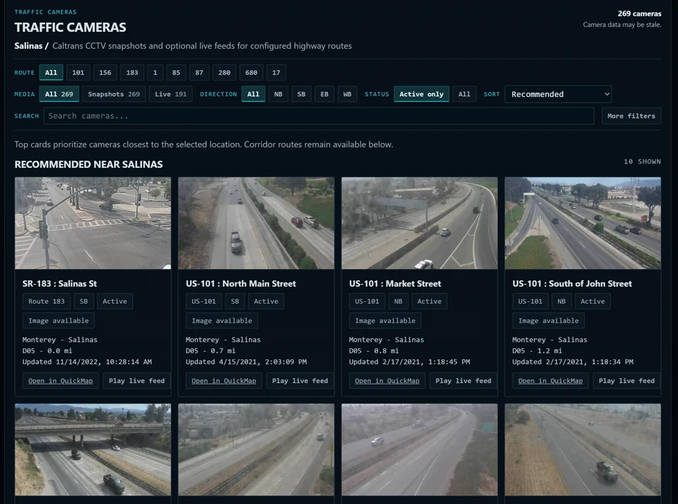Image resolution: width=678 pixels, height=504 pixels.
Task: Click Image available tag on Market Street card
Action: [385, 321]
